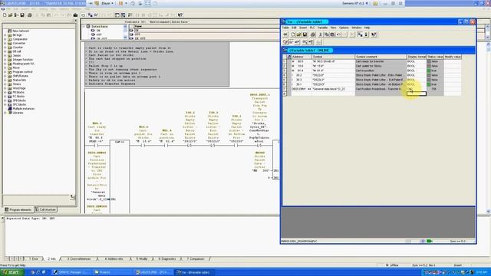Open 7: Comparison output tab
The height and width of the screenshot is (276, 491).
pos(196,259)
